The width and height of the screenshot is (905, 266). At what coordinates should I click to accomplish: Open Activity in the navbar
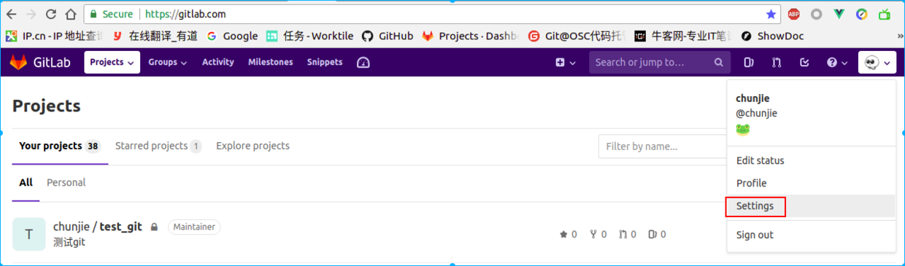pyautogui.click(x=218, y=63)
